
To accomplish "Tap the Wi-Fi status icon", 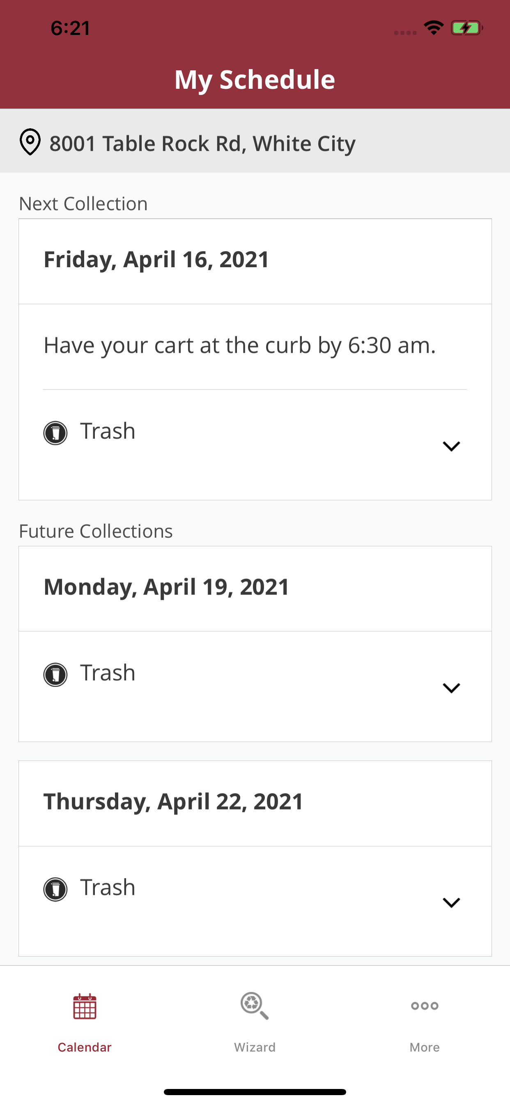I will [x=433, y=28].
